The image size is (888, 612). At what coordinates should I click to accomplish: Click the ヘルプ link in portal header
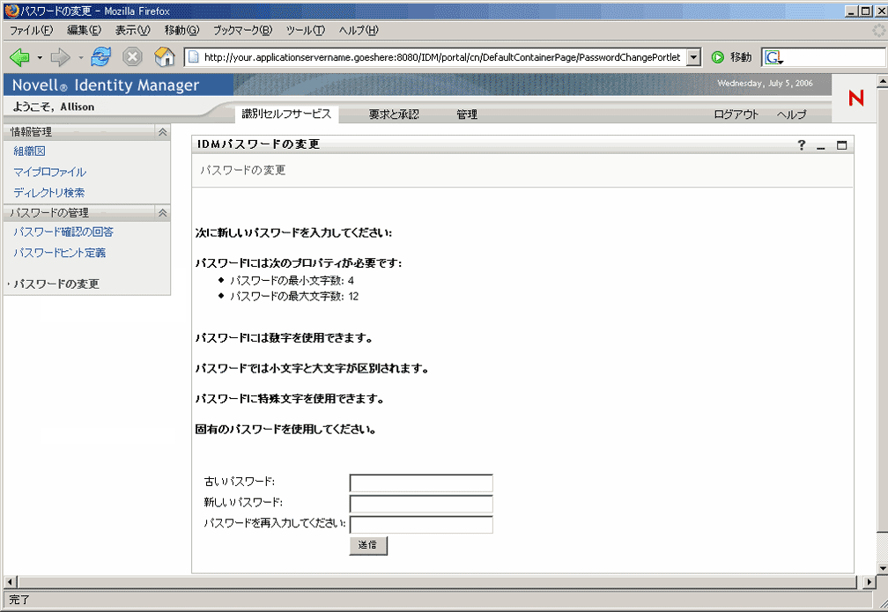tap(791, 114)
